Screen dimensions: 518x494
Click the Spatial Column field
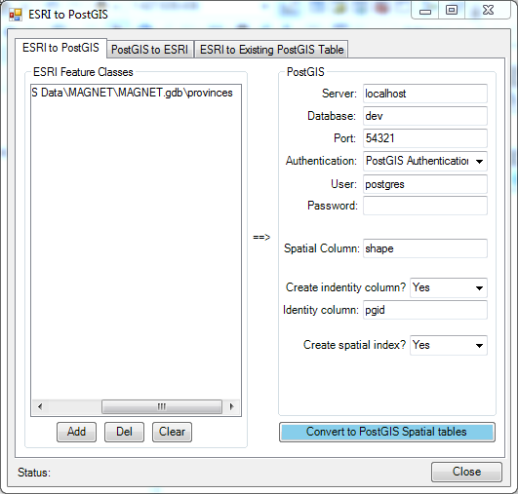point(425,248)
